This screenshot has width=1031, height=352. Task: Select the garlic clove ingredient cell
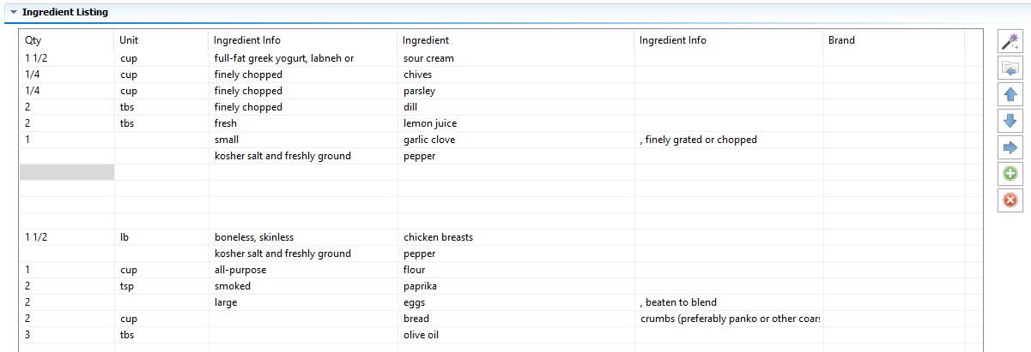(516, 140)
